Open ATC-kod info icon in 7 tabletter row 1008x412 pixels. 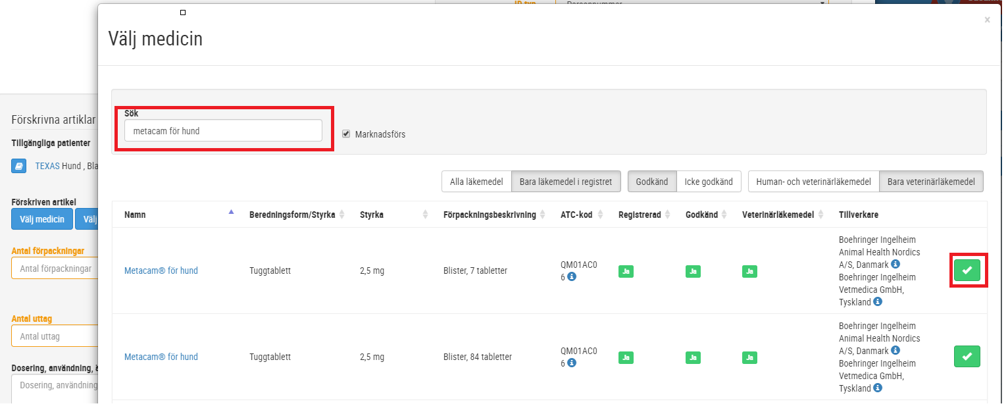[x=572, y=276]
